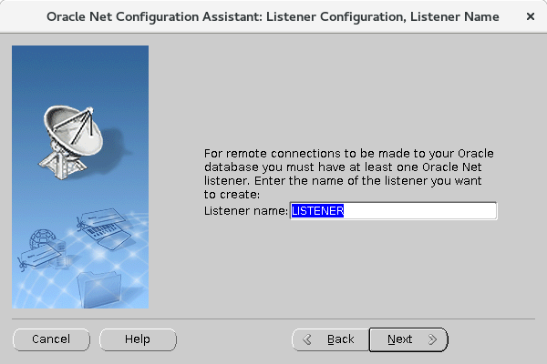
Task: Click the lower-left tagged card graphic
Action: (40, 257)
